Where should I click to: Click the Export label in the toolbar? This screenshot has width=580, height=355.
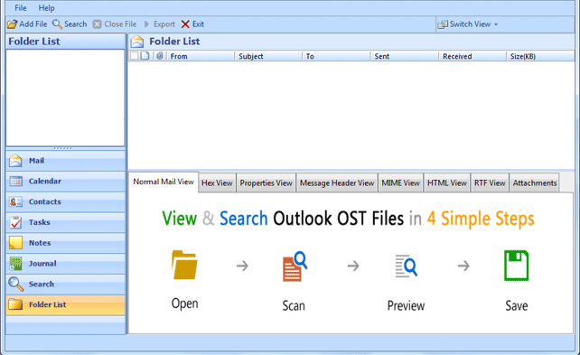click(164, 24)
